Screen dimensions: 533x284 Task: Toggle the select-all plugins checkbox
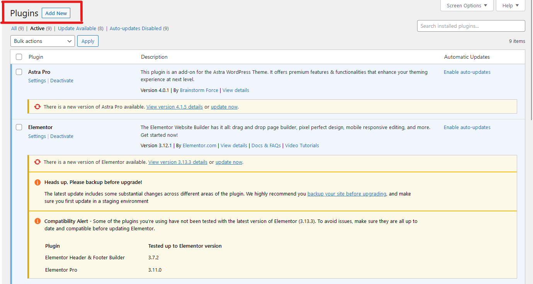coord(19,57)
